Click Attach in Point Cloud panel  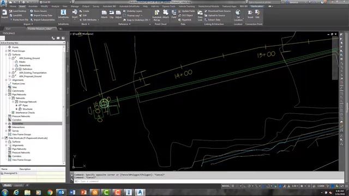pyautogui.click(x=166, y=14)
